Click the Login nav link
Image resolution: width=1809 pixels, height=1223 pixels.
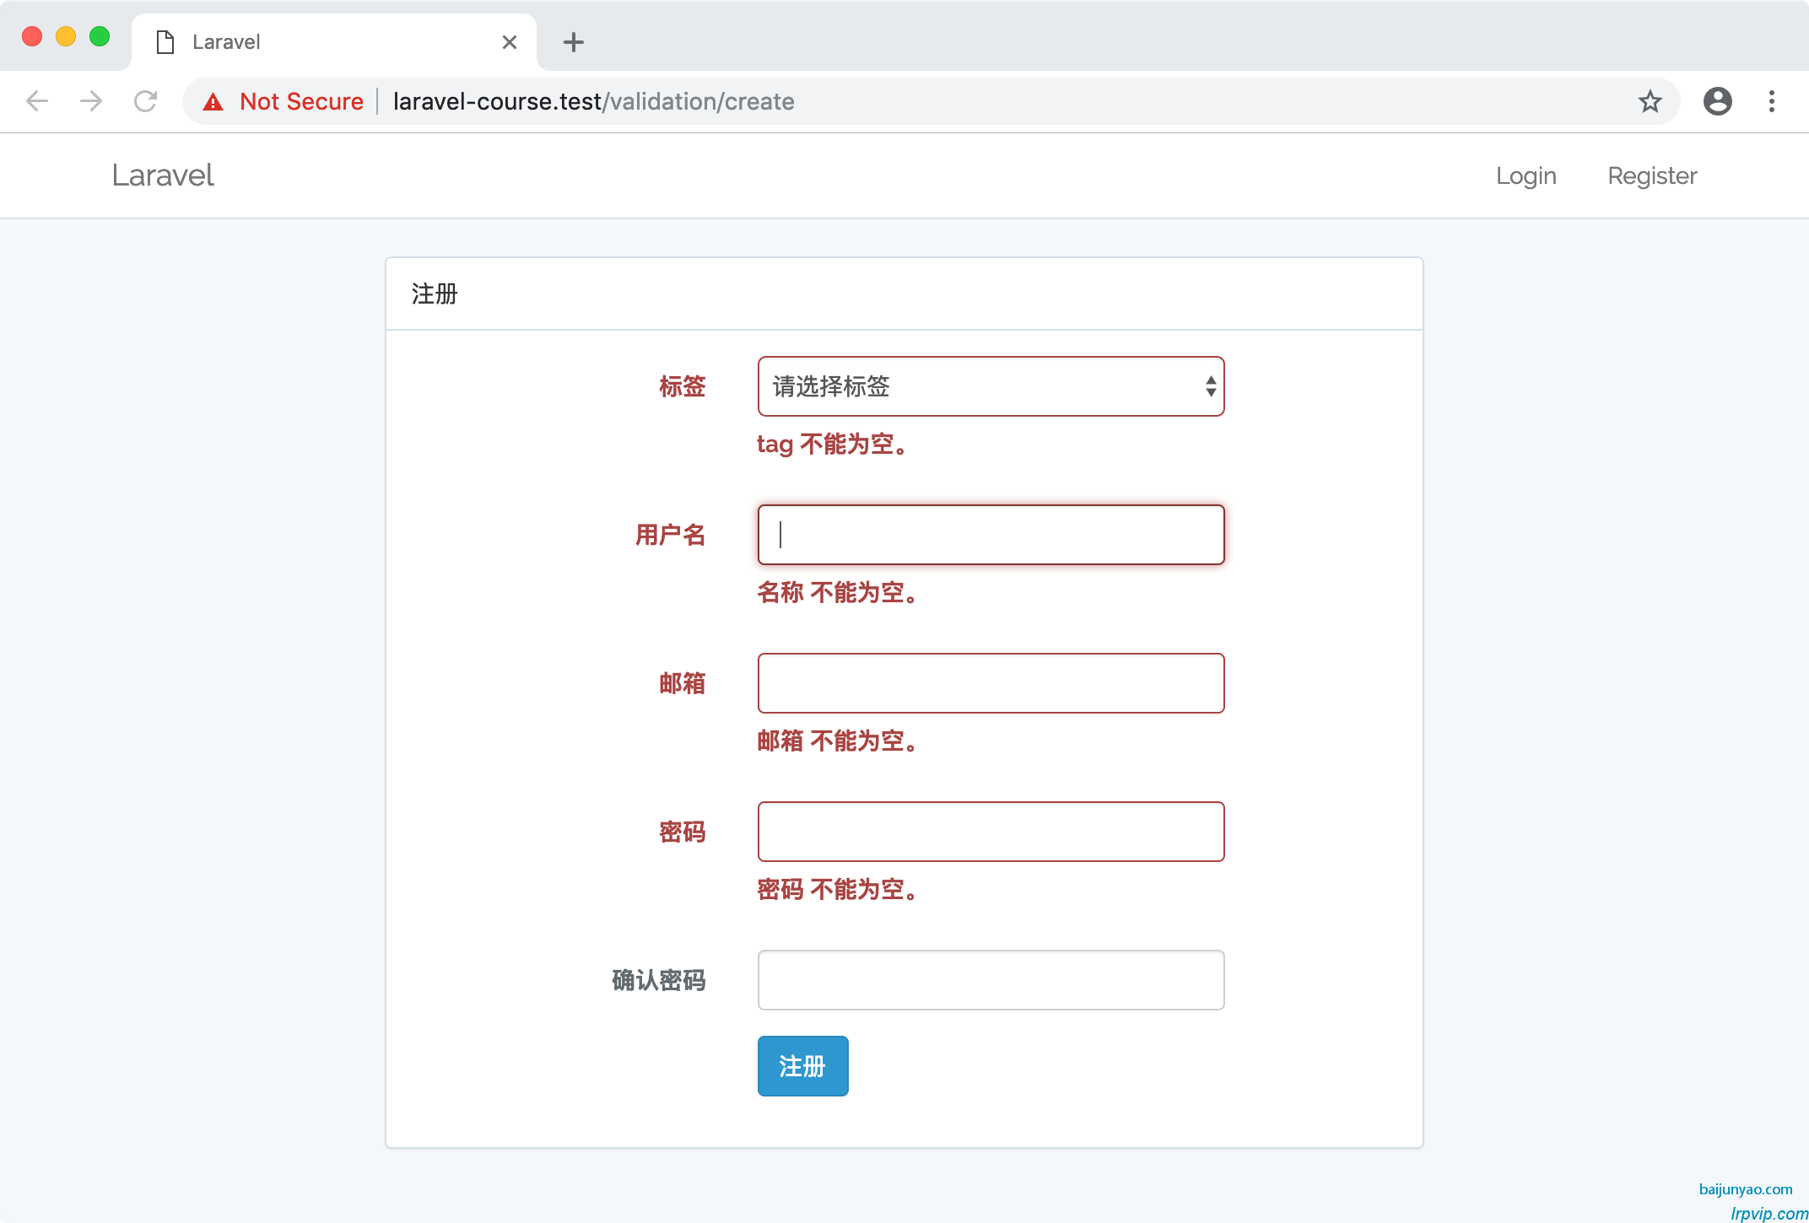(1525, 175)
